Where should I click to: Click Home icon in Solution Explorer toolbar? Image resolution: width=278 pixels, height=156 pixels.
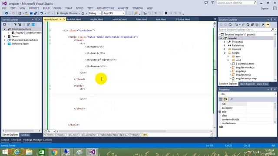point(230,25)
